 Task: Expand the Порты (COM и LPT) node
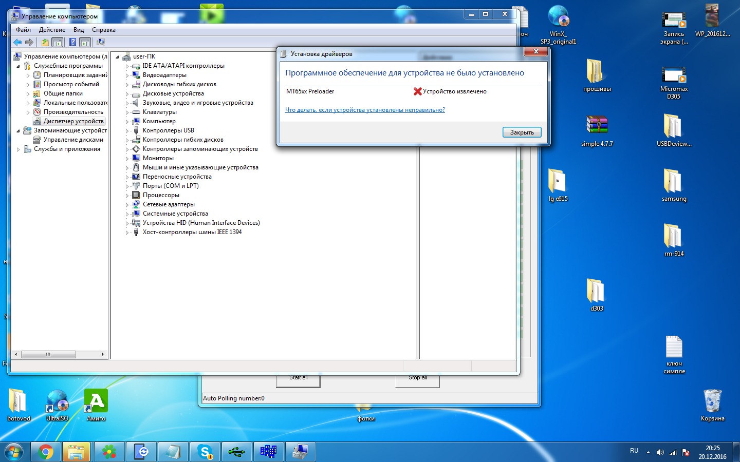tap(127, 186)
